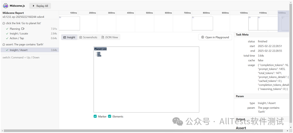This screenshot has width=293, height=133.
Task: Click the end time 2025-02-22 22:28:55
Action: pos(270,51)
